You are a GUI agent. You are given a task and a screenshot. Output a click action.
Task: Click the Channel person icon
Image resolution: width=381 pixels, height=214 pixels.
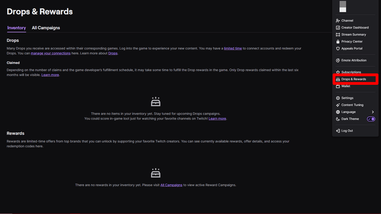pyautogui.click(x=338, y=20)
